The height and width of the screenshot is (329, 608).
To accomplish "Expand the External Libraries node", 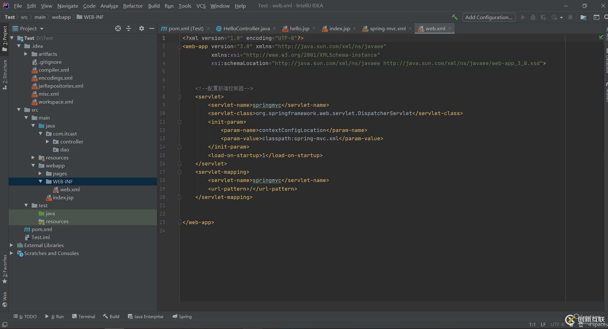I will point(11,245).
